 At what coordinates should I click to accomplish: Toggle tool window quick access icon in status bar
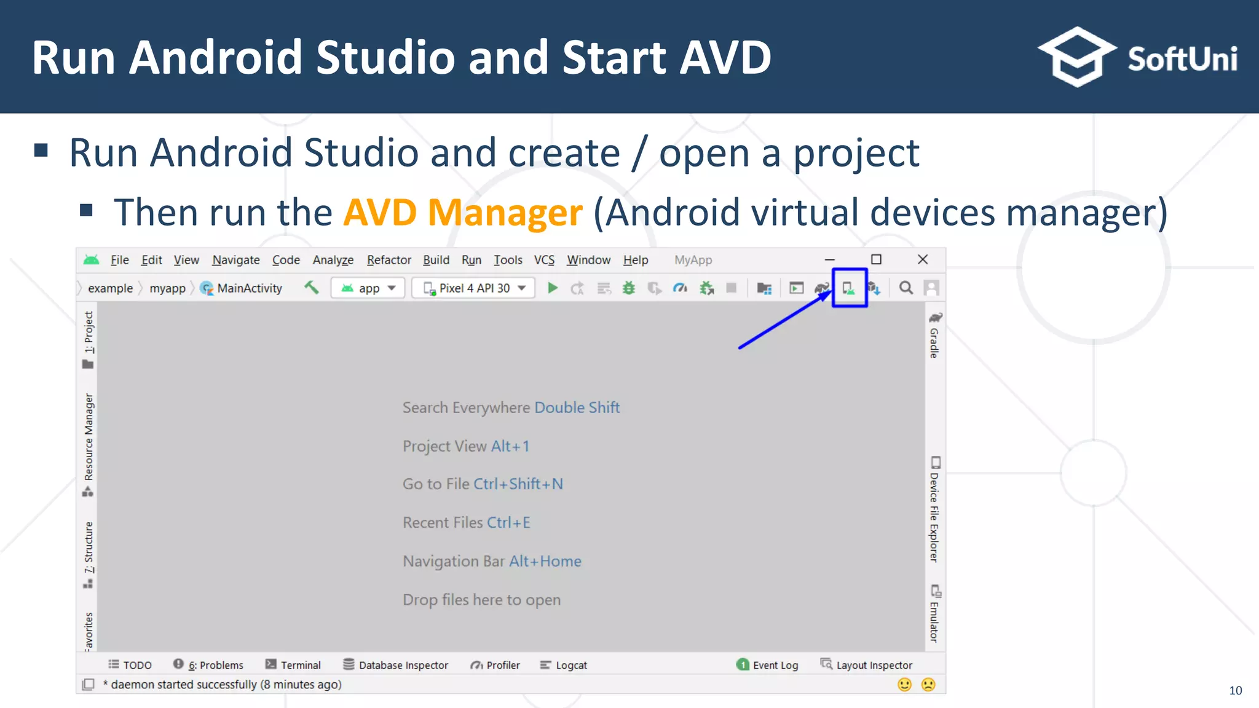[89, 684]
